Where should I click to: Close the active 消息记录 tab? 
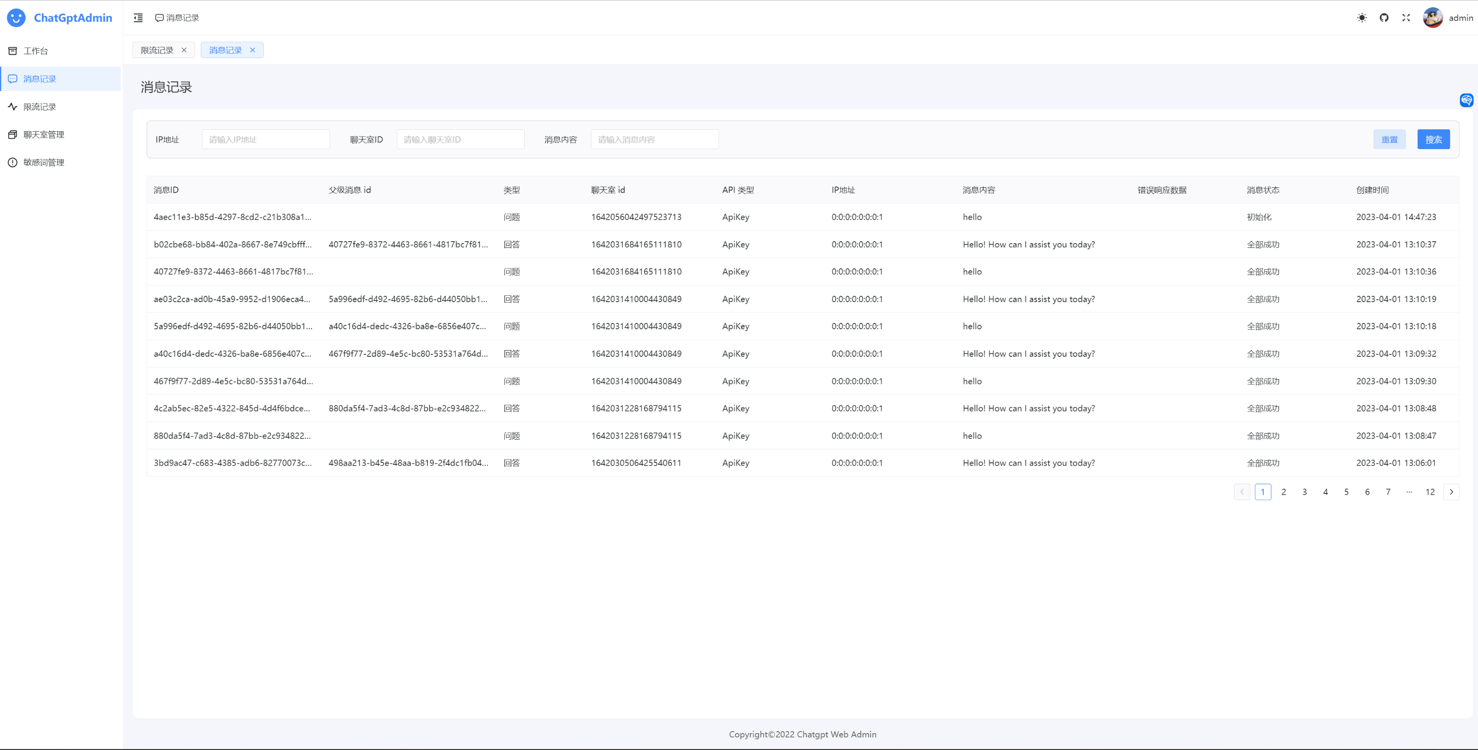pyautogui.click(x=253, y=50)
